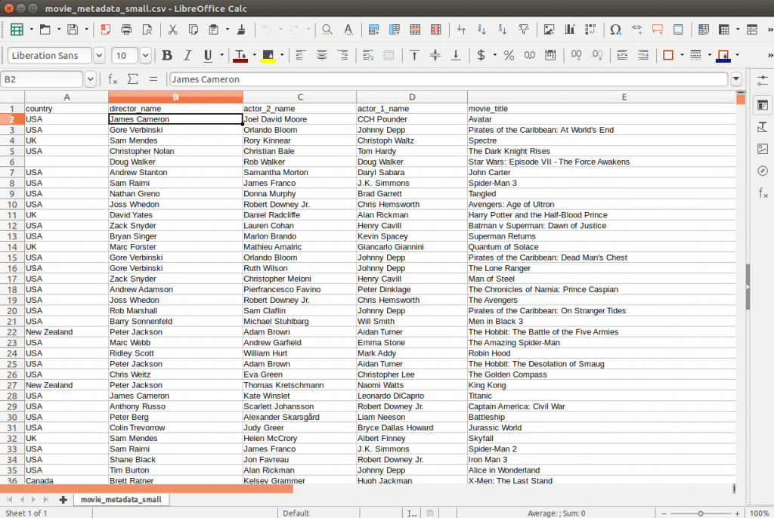
Task: Open sidebar Gallery panel icon
Action: (763, 149)
